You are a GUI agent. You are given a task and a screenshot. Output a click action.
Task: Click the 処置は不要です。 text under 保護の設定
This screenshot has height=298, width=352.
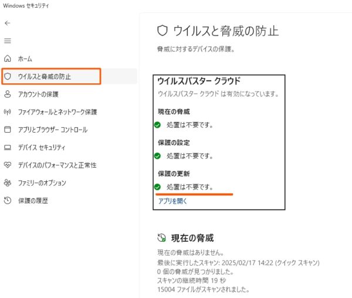[189, 156]
